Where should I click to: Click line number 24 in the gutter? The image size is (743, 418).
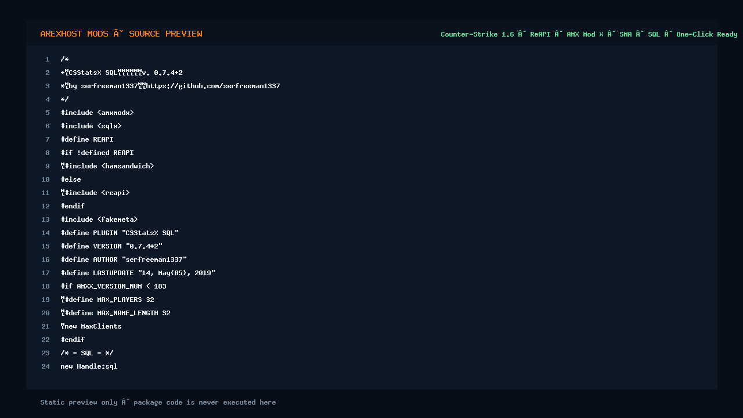click(46, 366)
